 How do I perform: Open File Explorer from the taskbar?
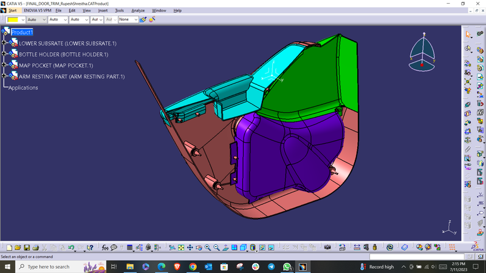coord(130,266)
